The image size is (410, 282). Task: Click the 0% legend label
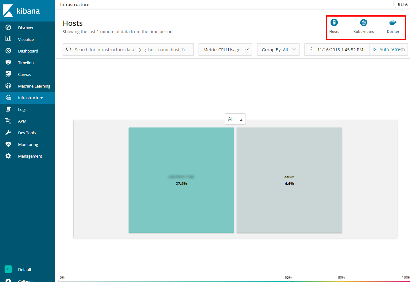pyautogui.click(x=62, y=277)
